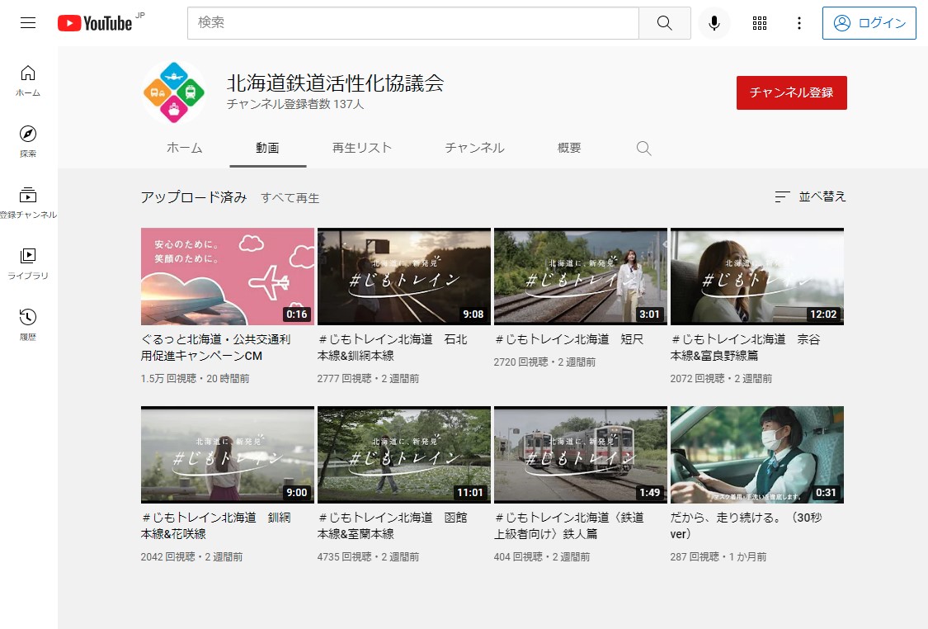Image resolution: width=928 pixels, height=629 pixels.
Task: Switch to the チャンネル tab
Action: 474,148
